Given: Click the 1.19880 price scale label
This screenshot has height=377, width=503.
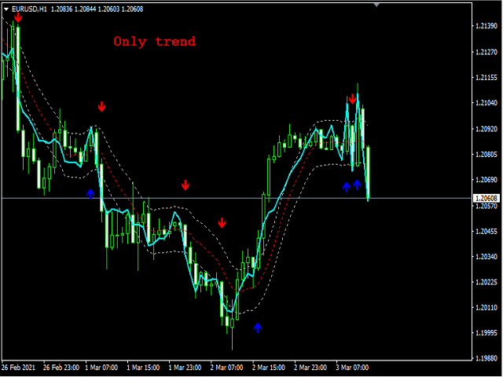Looking at the screenshot, I should 486,358.
